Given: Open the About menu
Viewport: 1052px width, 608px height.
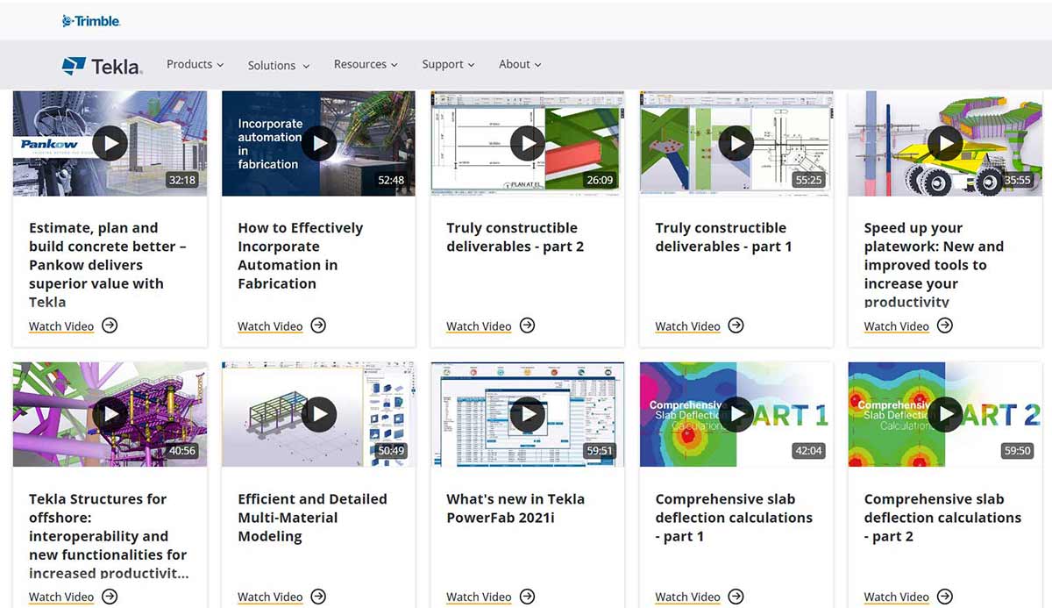Looking at the screenshot, I should [519, 64].
